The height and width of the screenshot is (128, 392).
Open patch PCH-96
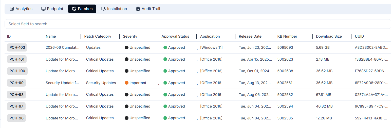click(x=16, y=118)
